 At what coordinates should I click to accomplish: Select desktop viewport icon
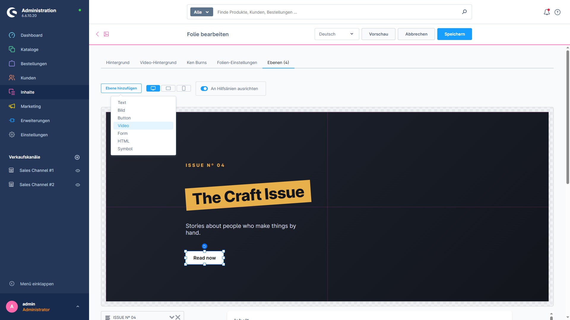coord(153,88)
